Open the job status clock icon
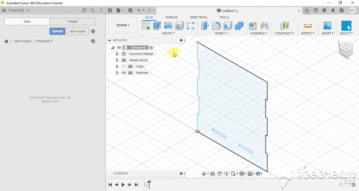Screen dimensions: 359x191 coord(324,10)
